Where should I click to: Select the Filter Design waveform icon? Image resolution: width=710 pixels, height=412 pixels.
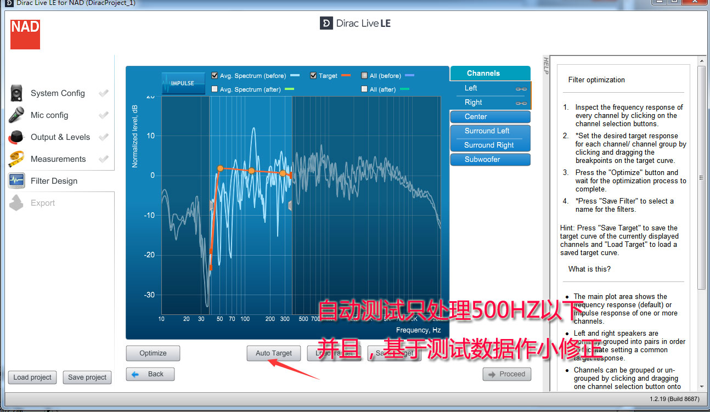point(16,180)
